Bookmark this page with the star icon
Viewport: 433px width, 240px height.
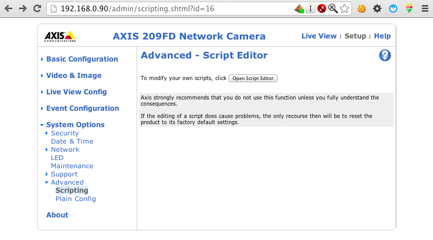coord(344,9)
